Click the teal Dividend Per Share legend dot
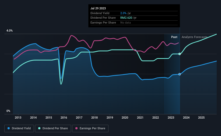The image size is (221, 136). pos(39,128)
